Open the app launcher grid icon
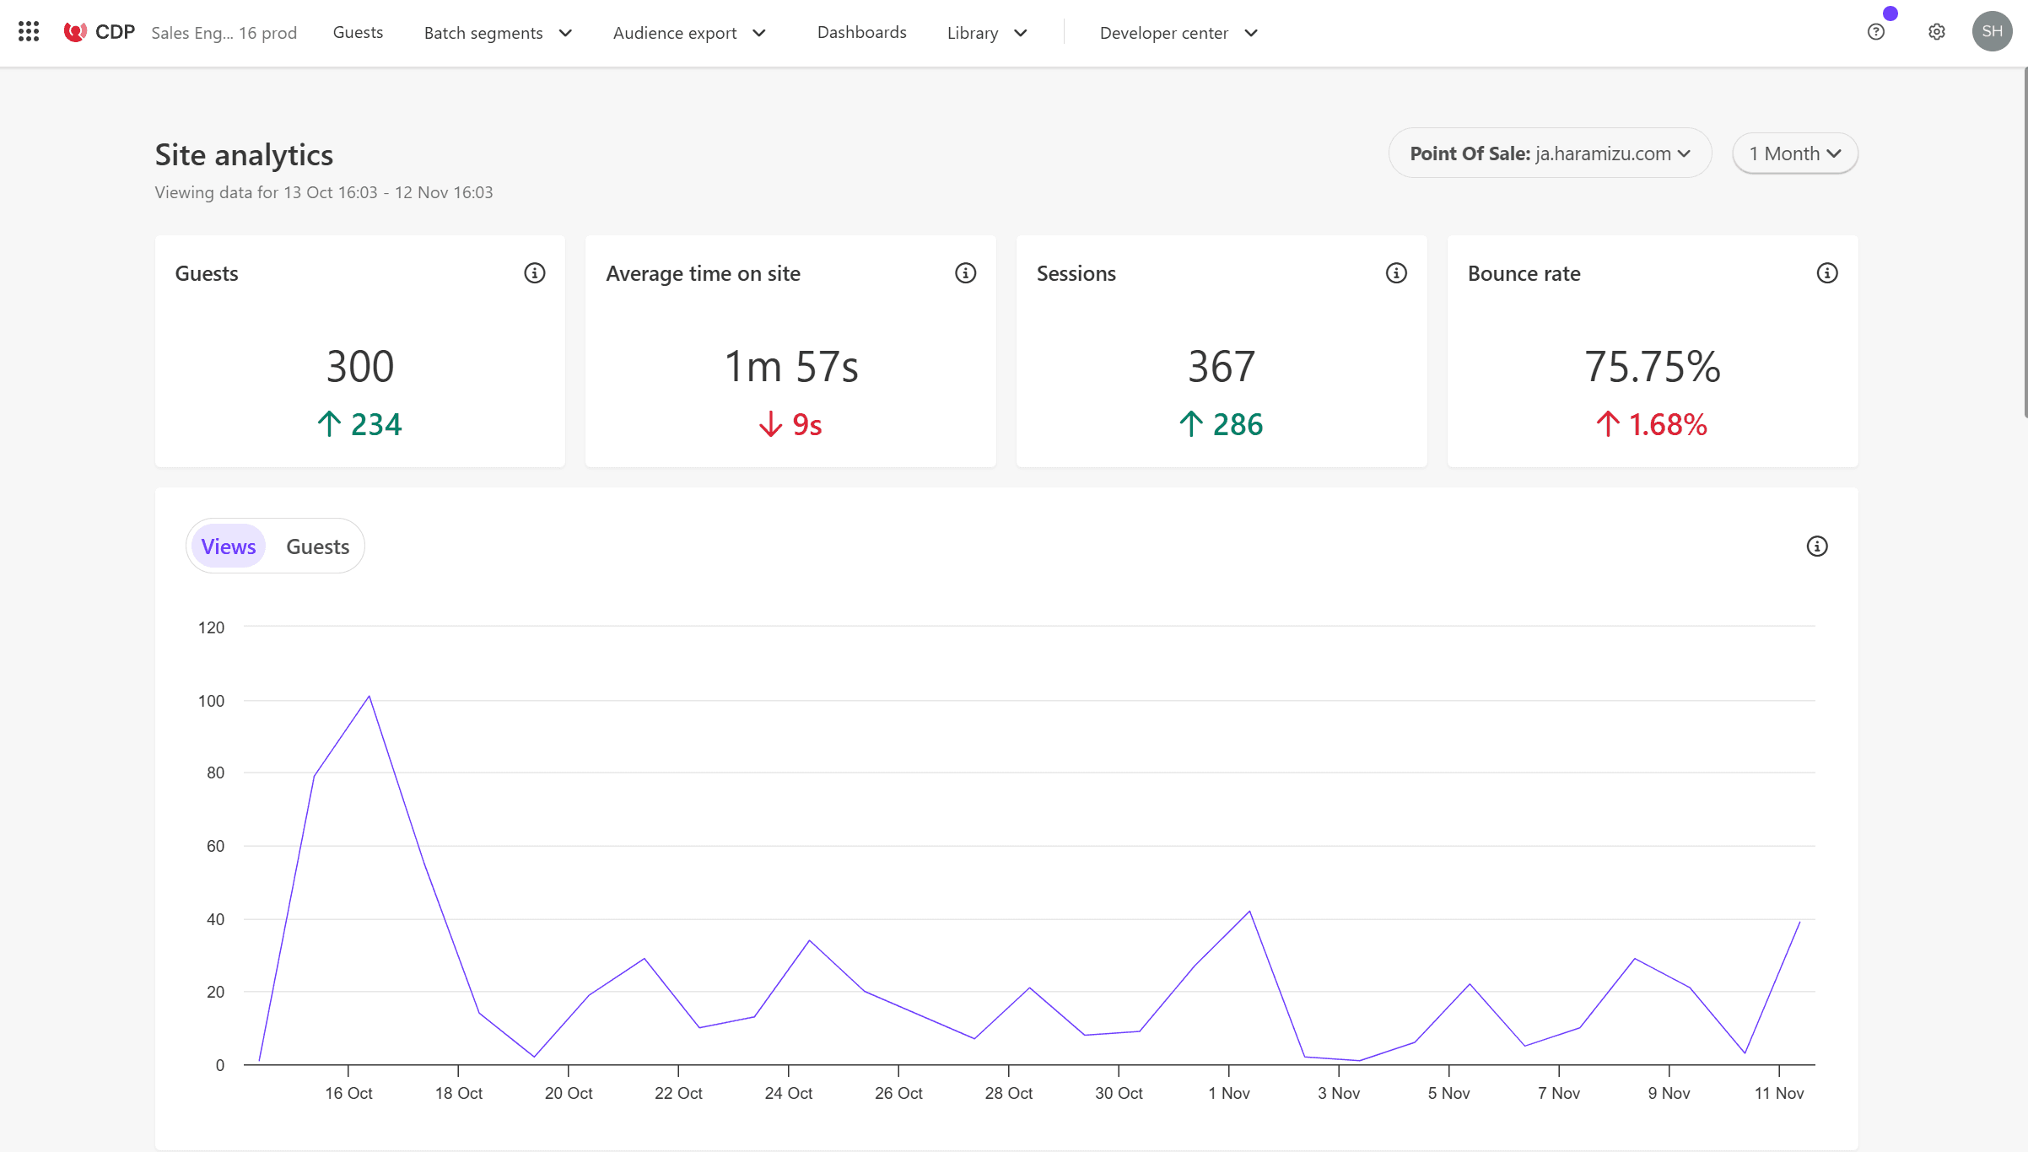2028x1152 pixels. (29, 32)
